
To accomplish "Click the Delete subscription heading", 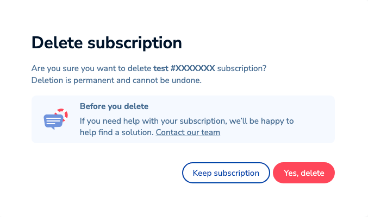I will 107,42.
